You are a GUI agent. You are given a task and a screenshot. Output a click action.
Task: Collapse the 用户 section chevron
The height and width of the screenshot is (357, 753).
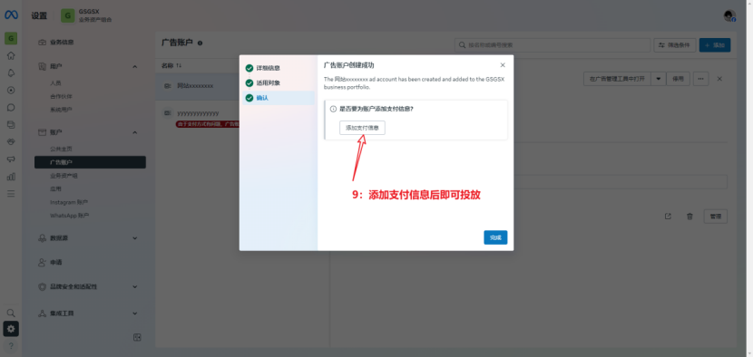pos(135,66)
